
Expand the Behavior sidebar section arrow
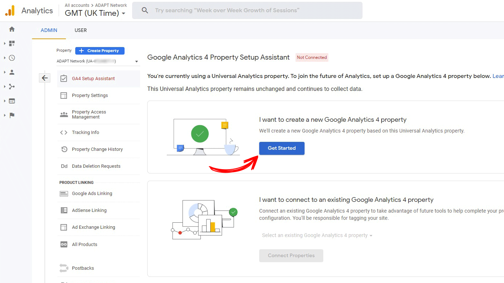point(5,101)
